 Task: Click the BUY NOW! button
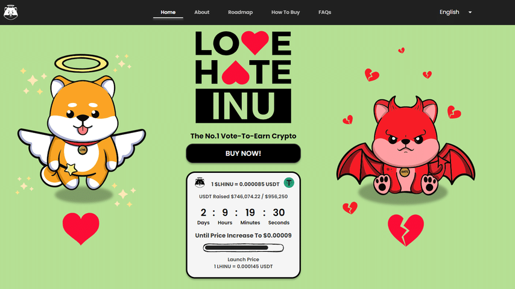click(x=244, y=153)
